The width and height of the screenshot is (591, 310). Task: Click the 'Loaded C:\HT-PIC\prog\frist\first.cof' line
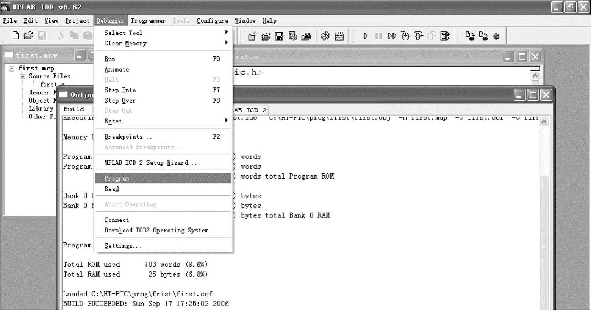coord(138,294)
